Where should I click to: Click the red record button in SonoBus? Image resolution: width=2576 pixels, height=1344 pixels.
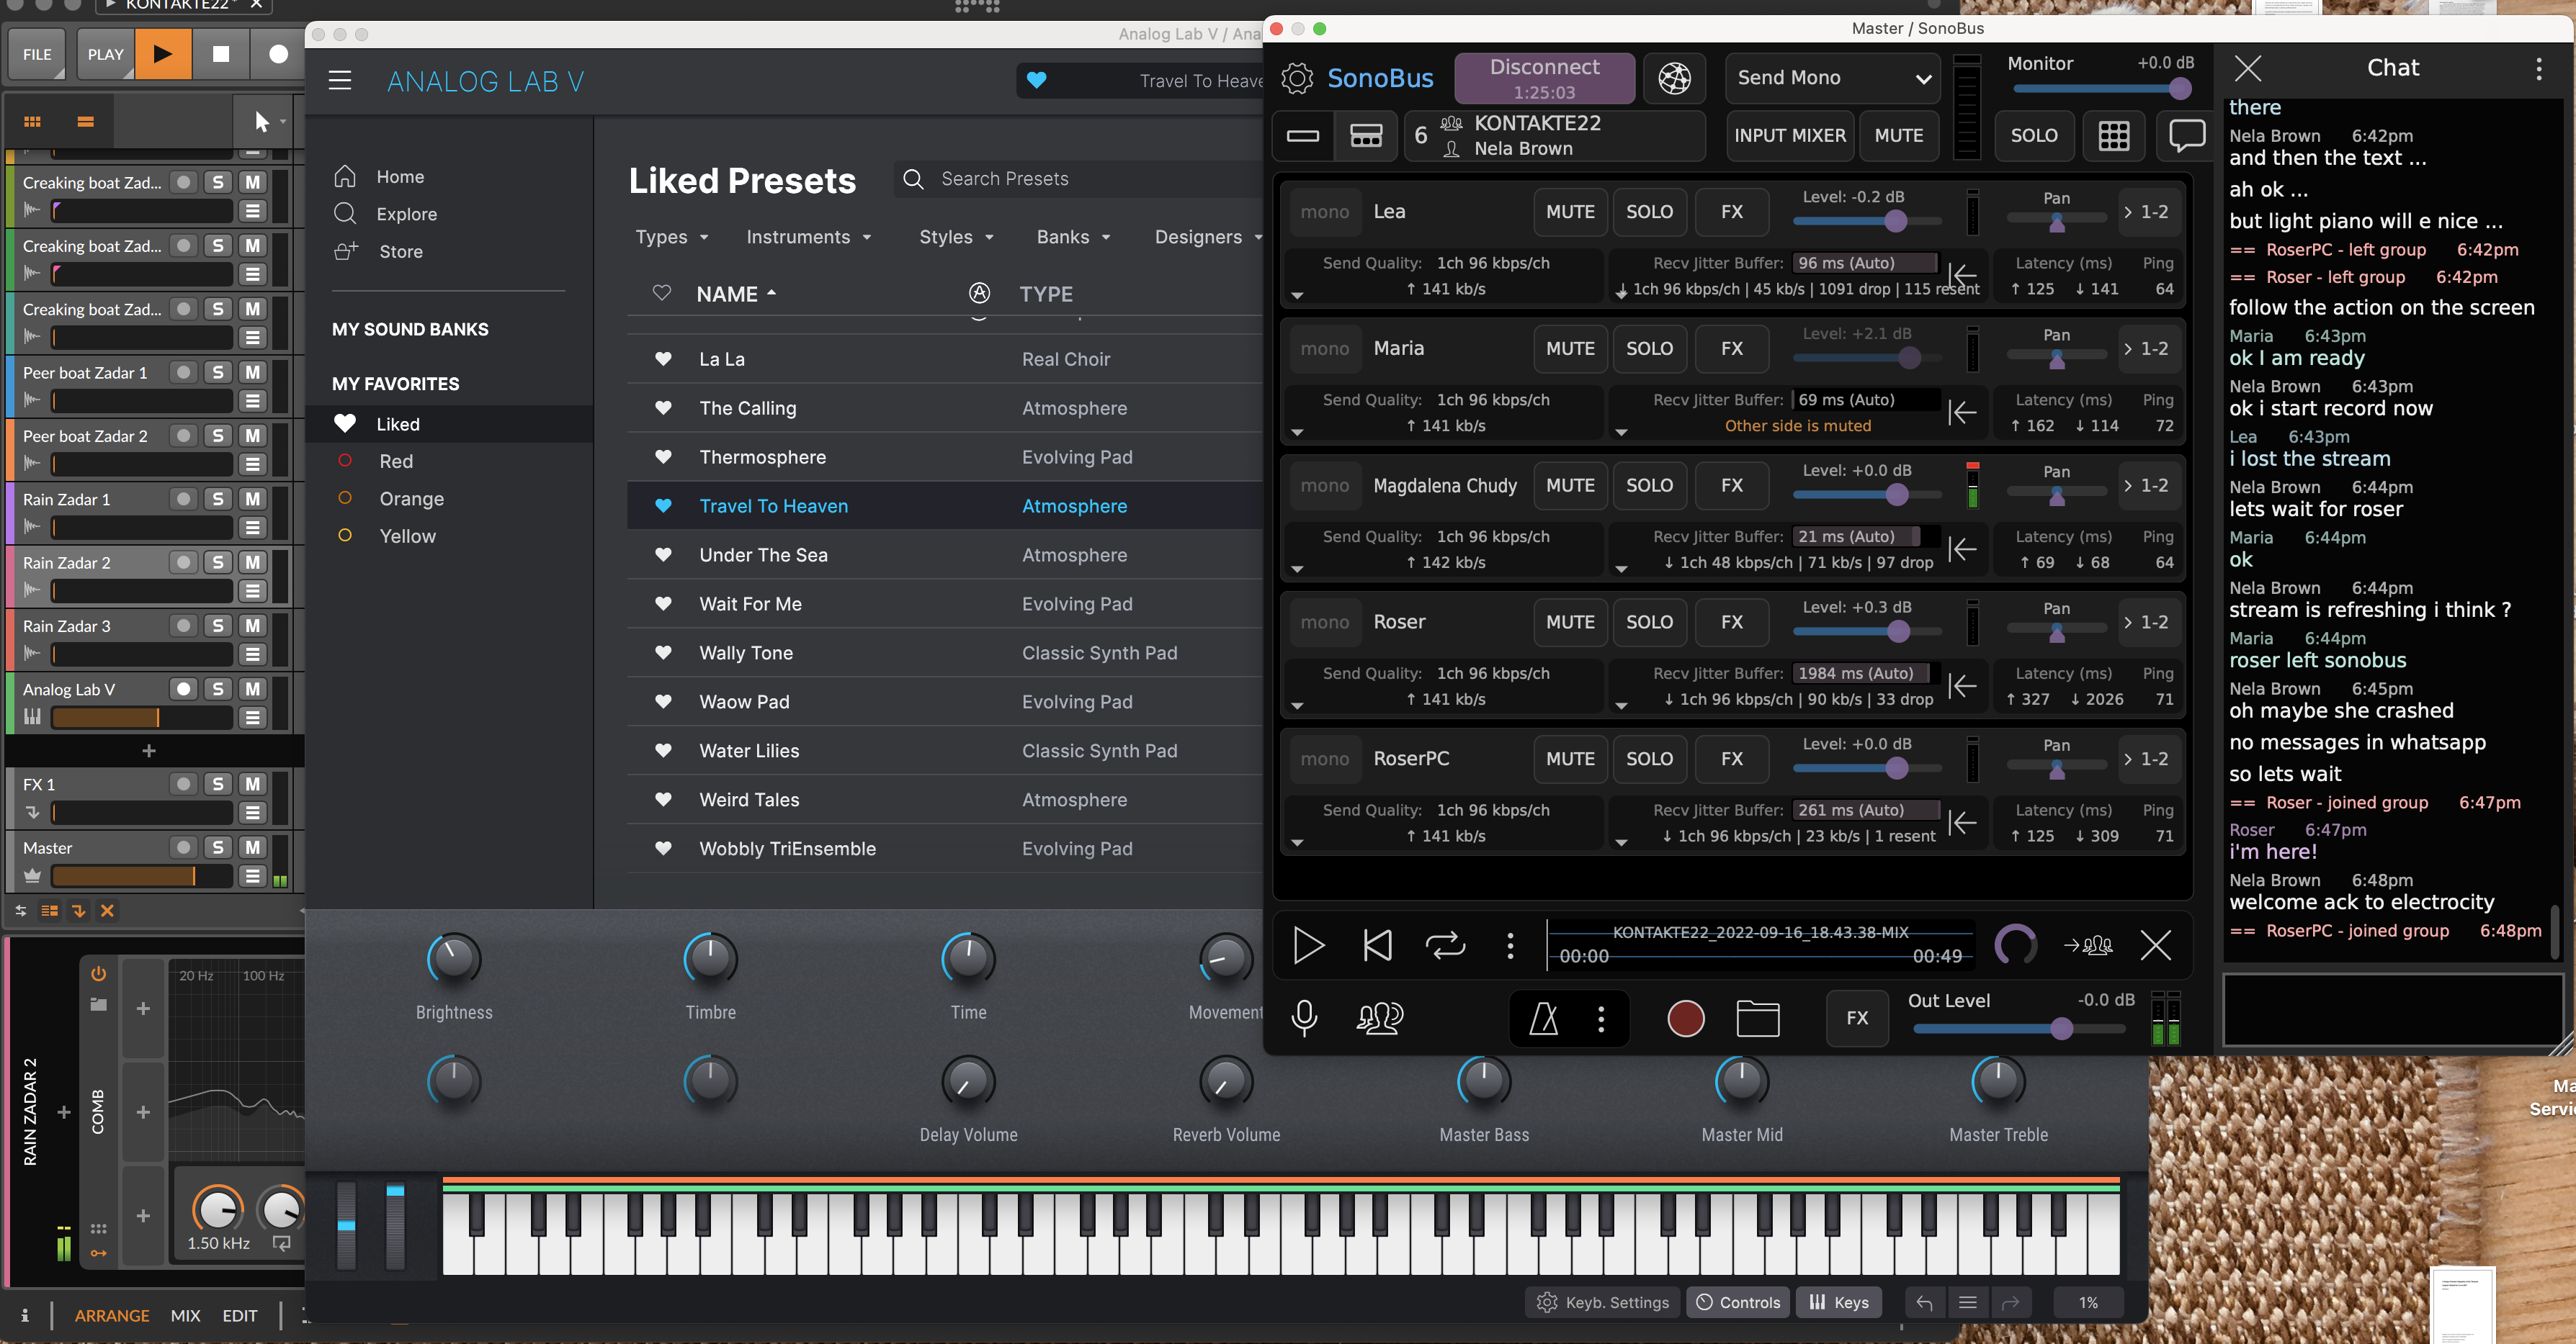(1686, 1018)
